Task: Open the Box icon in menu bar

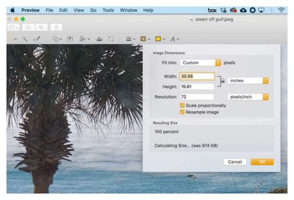Action: pos(212,10)
